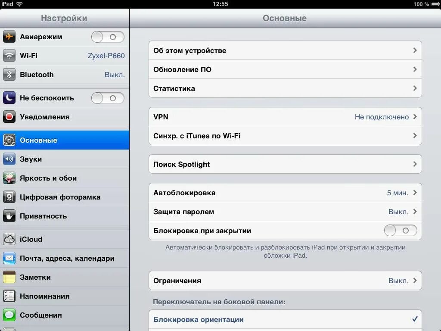Toggle the lock on cover close switch
The width and height of the screenshot is (441, 331).
pyautogui.click(x=401, y=231)
